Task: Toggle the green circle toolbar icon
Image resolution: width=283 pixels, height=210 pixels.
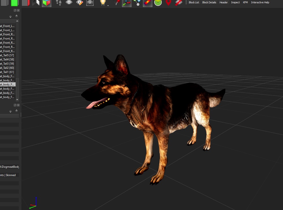Action: tap(158, 3)
